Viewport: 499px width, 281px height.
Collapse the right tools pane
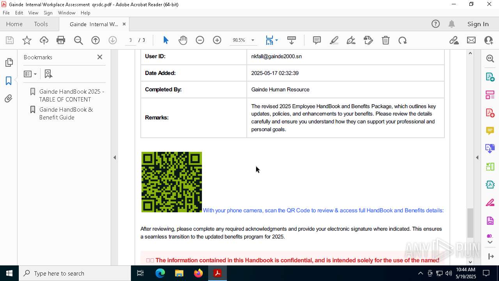[477, 157]
